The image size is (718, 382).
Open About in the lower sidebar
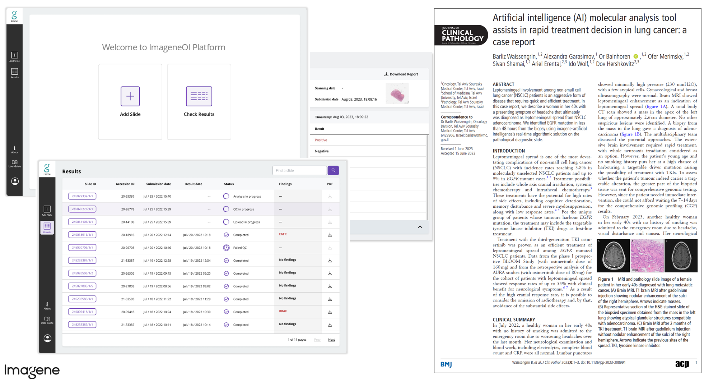pyautogui.click(x=47, y=305)
